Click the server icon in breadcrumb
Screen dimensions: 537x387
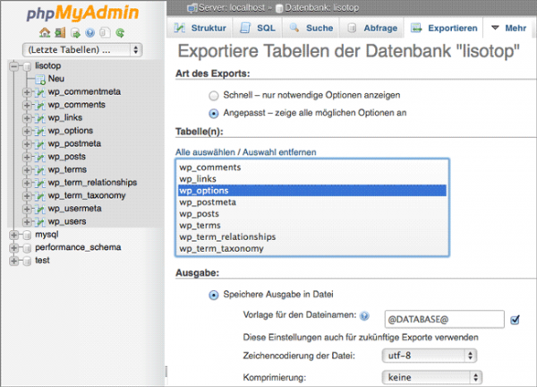192,8
